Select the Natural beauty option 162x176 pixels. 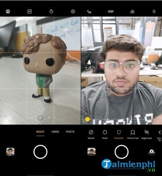click(x=91, y=134)
